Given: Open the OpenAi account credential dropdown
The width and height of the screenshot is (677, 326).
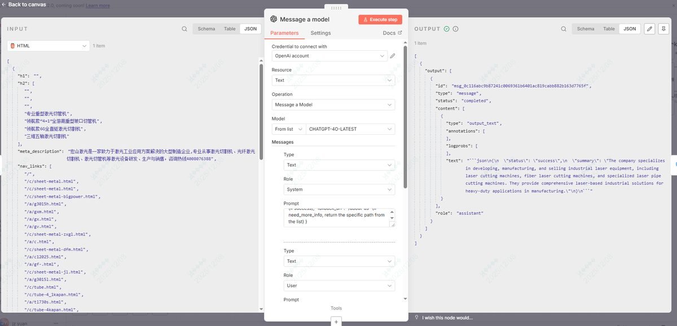Looking at the screenshot, I should point(329,56).
